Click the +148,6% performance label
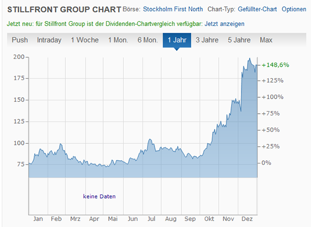Screen dimensions: 311x227 275,65
